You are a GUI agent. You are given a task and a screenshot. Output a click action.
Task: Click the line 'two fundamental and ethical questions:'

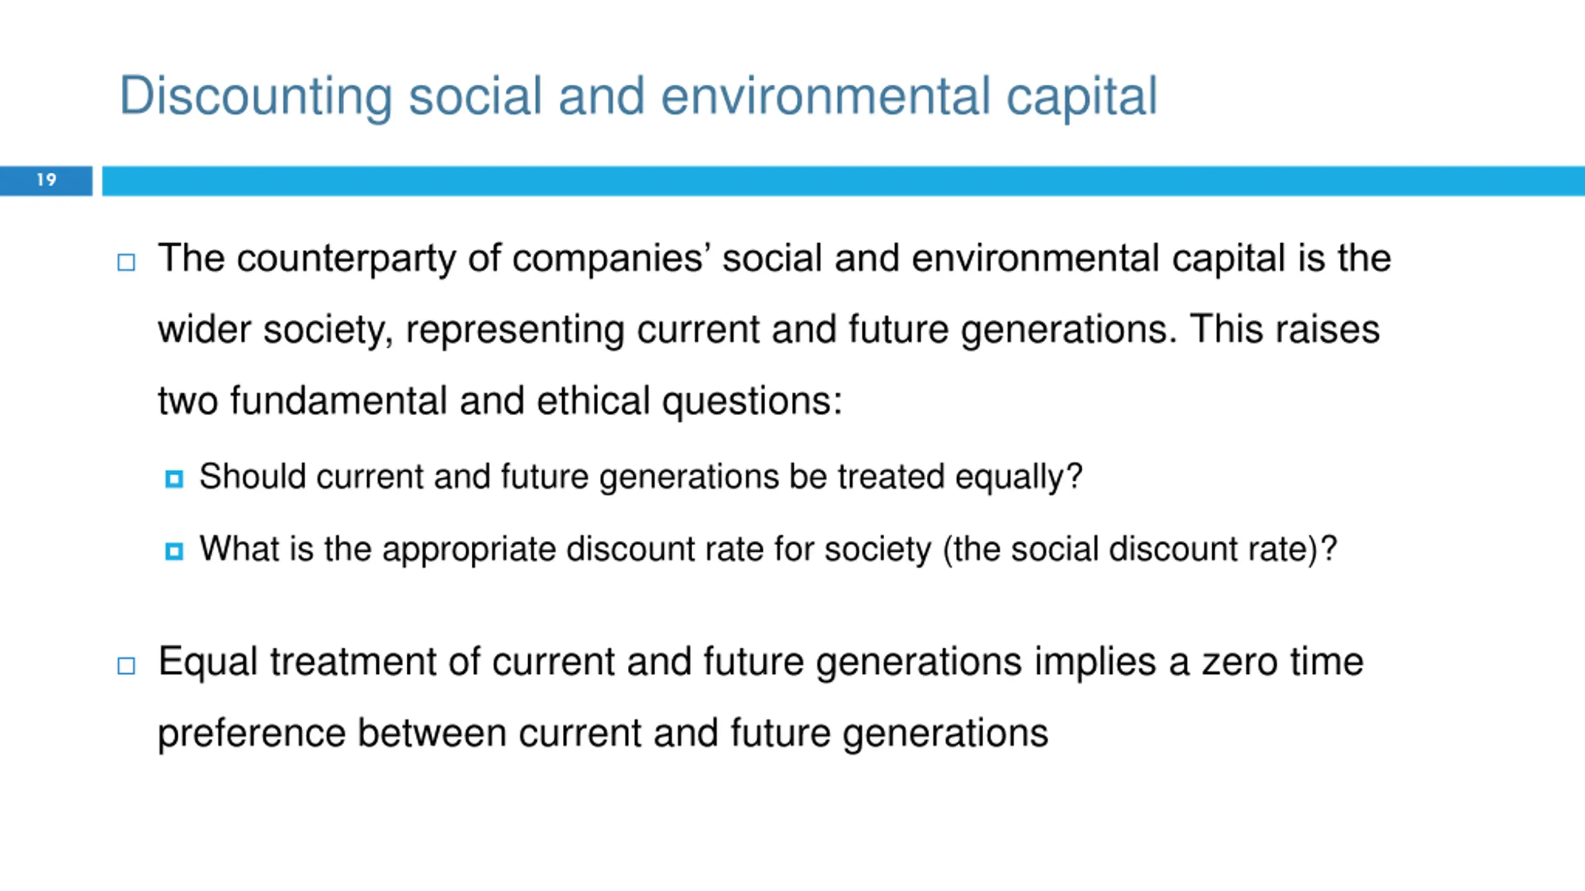(500, 401)
